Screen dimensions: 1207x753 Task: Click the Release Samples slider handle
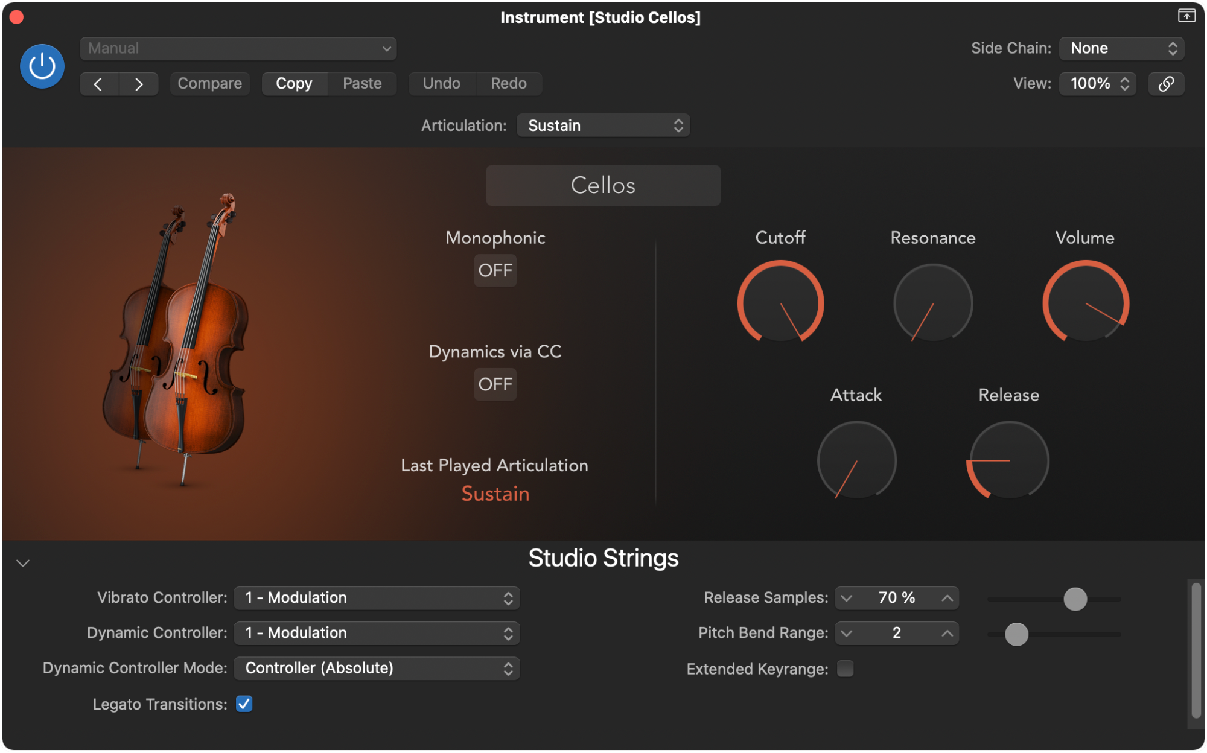click(1075, 599)
